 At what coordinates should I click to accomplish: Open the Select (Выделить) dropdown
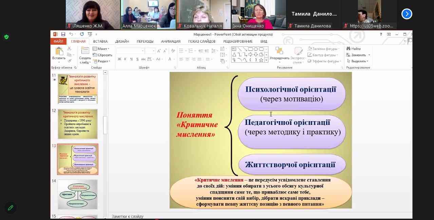(x=358, y=61)
